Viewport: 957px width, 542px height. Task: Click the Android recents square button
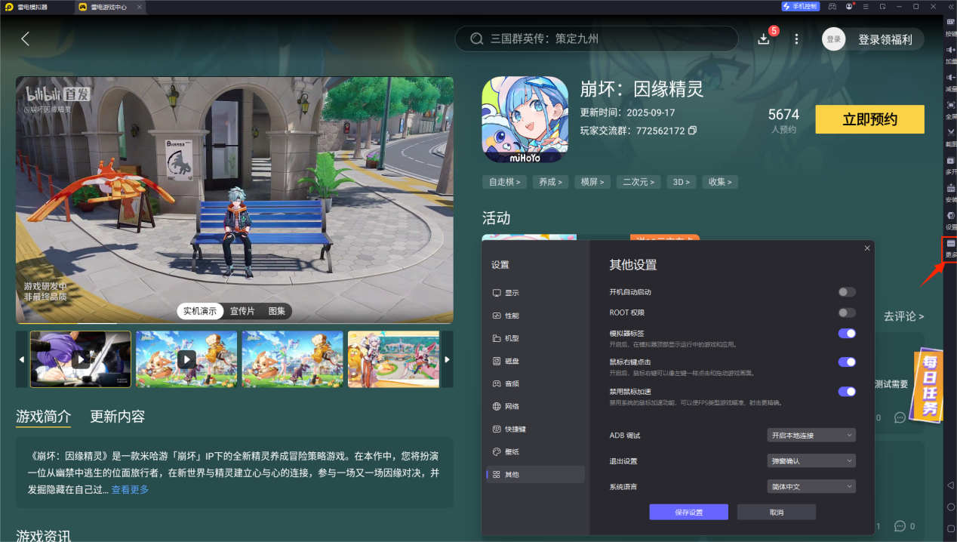point(951,530)
